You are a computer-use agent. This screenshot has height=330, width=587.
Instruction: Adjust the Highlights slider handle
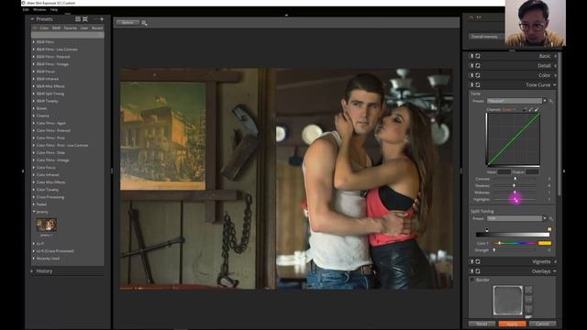pyautogui.click(x=515, y=200)
